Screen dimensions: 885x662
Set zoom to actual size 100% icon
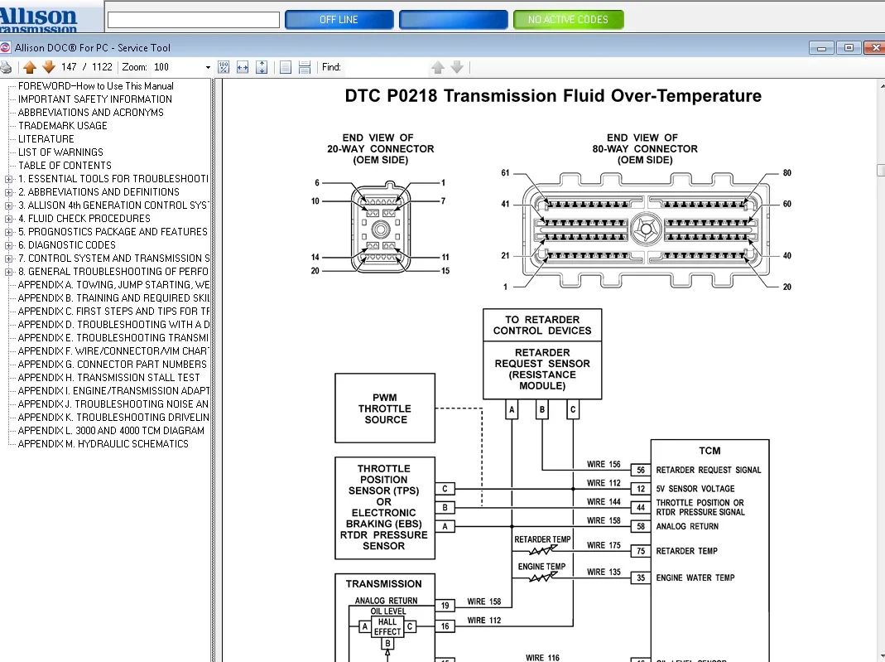(224, 67)
